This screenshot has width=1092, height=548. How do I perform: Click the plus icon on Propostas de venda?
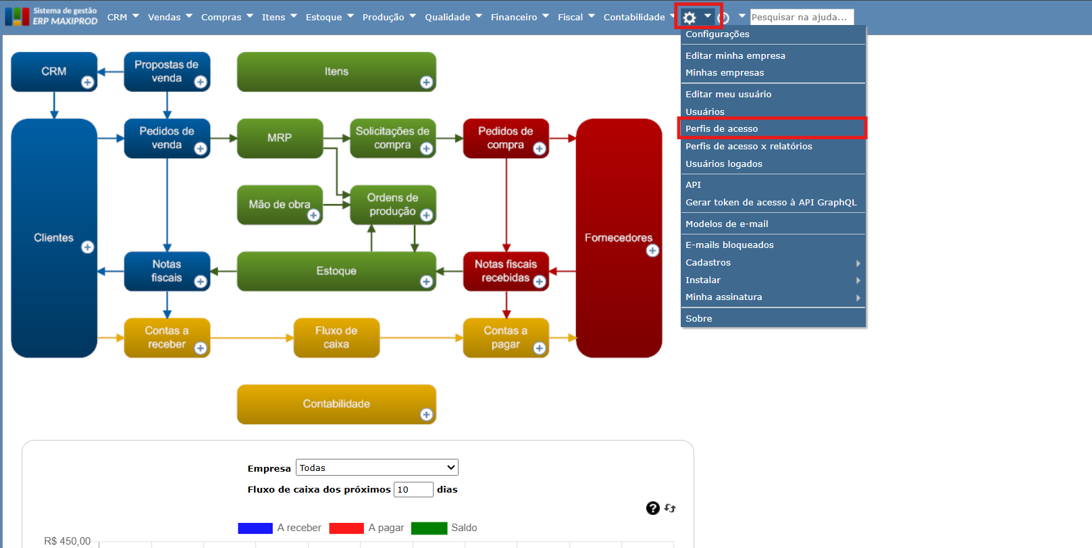(x=201, y=82)
